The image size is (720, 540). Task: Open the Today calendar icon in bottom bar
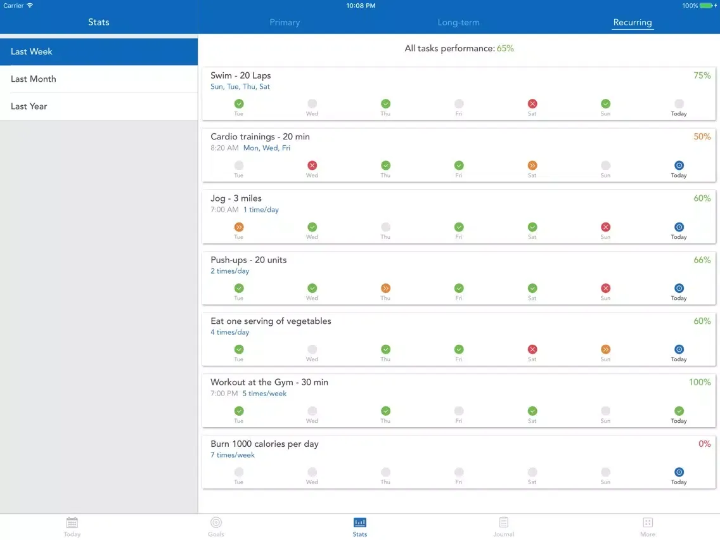click(72, 525)
